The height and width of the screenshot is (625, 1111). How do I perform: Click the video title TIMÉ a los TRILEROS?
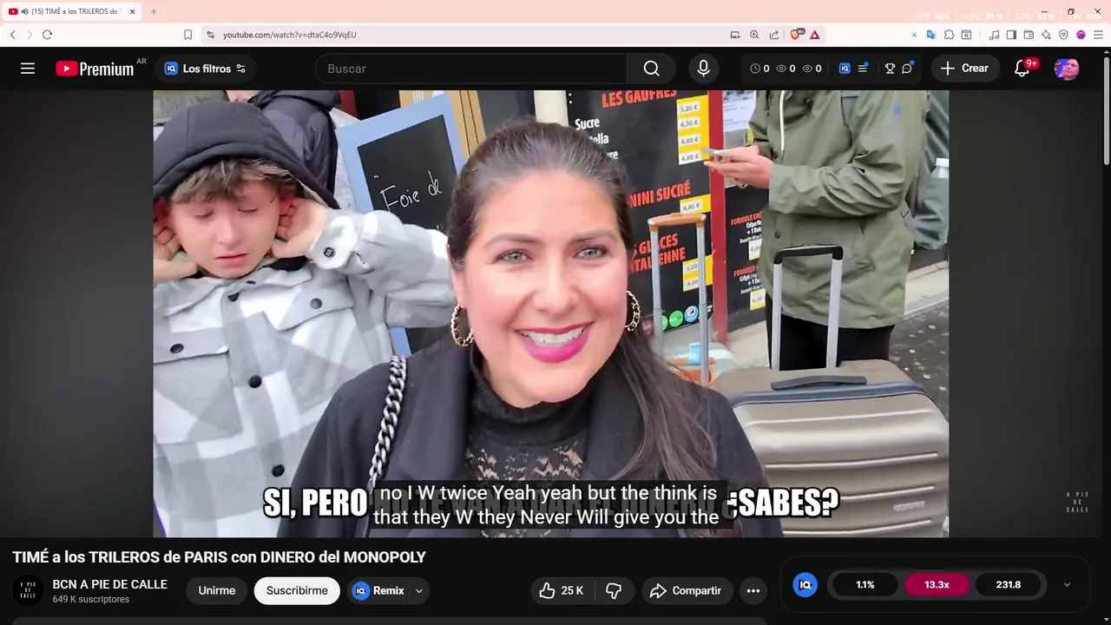click(220, 557)
